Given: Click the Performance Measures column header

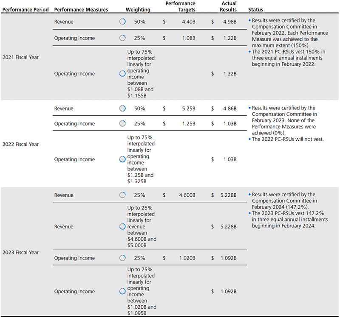Looking at the screenshot, I should (81, 9).
